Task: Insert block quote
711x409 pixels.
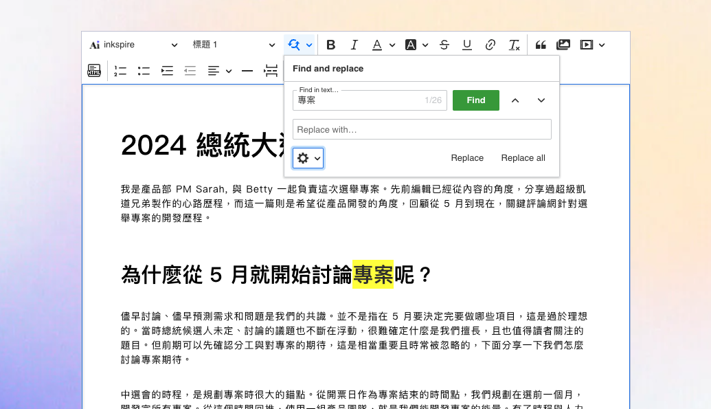Action: tap(541, 45)
